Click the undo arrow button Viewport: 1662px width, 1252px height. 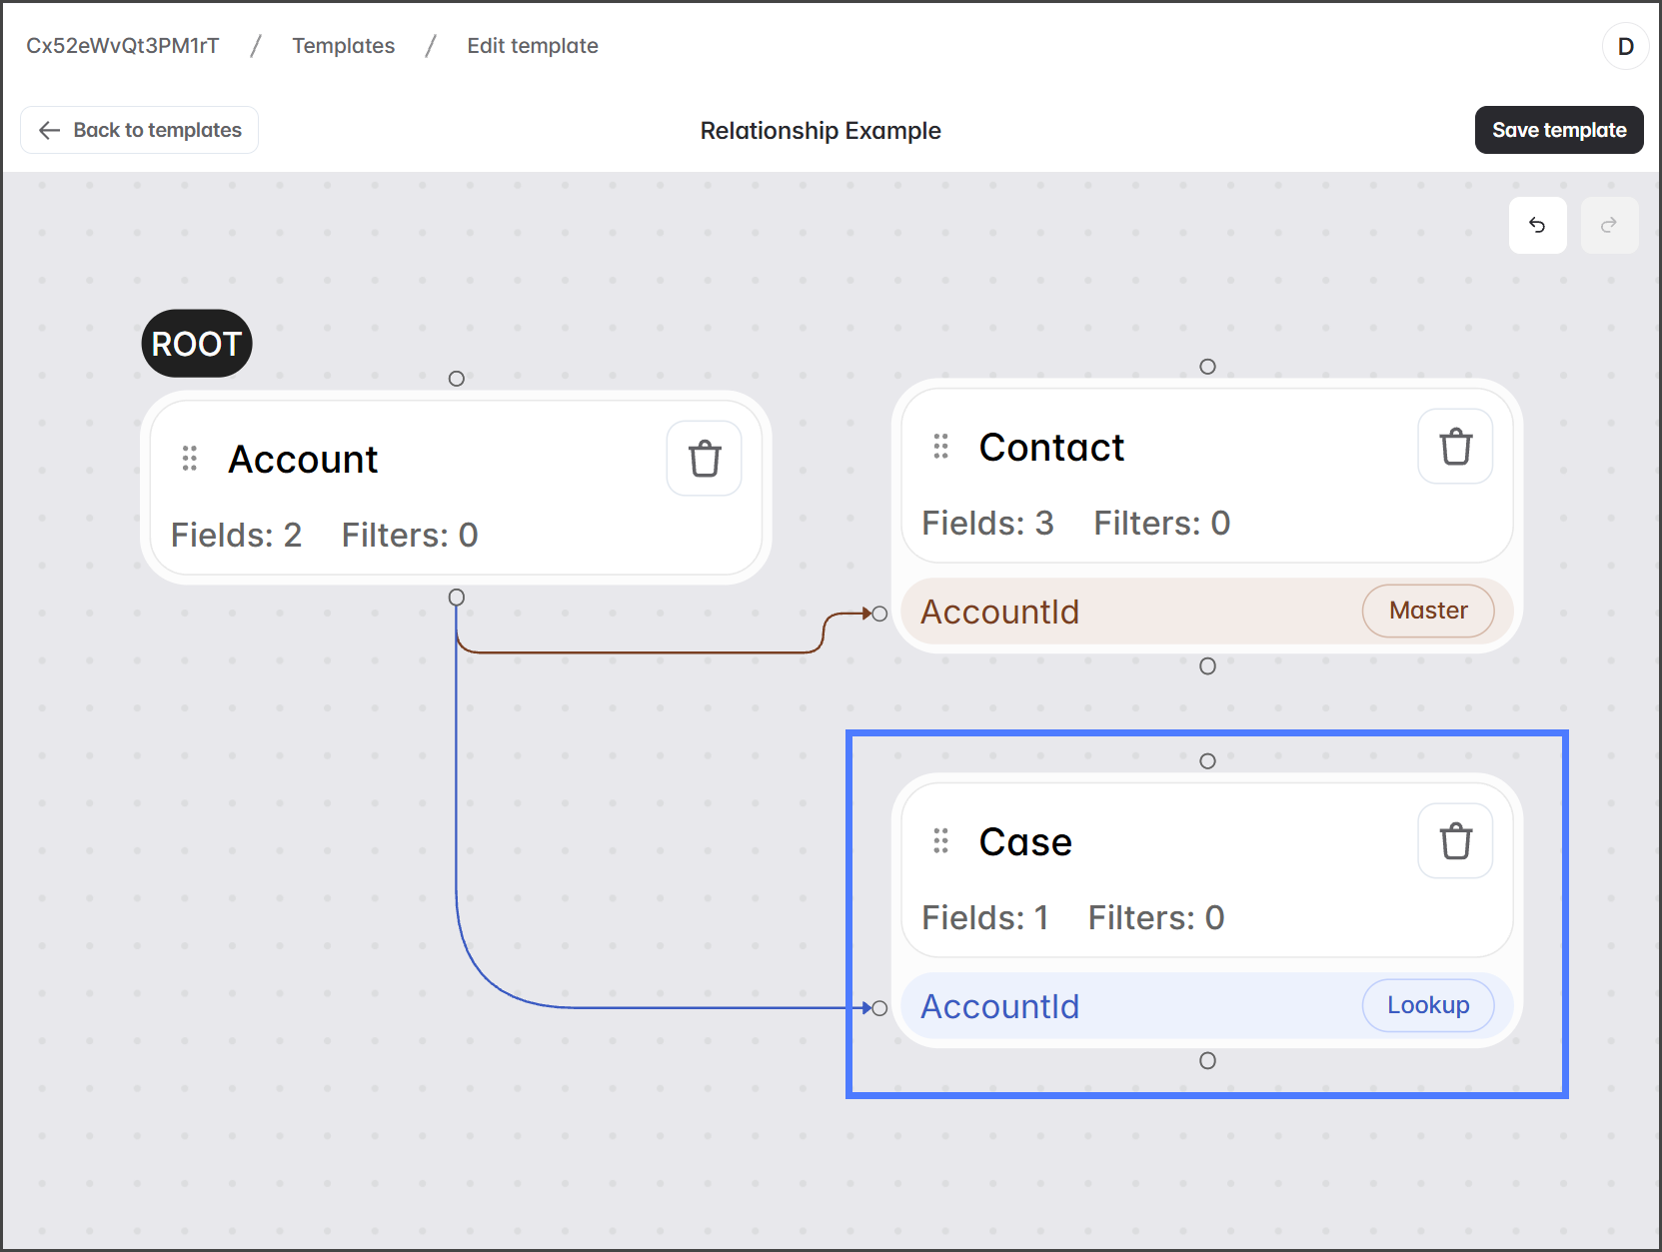(1536, 226)
